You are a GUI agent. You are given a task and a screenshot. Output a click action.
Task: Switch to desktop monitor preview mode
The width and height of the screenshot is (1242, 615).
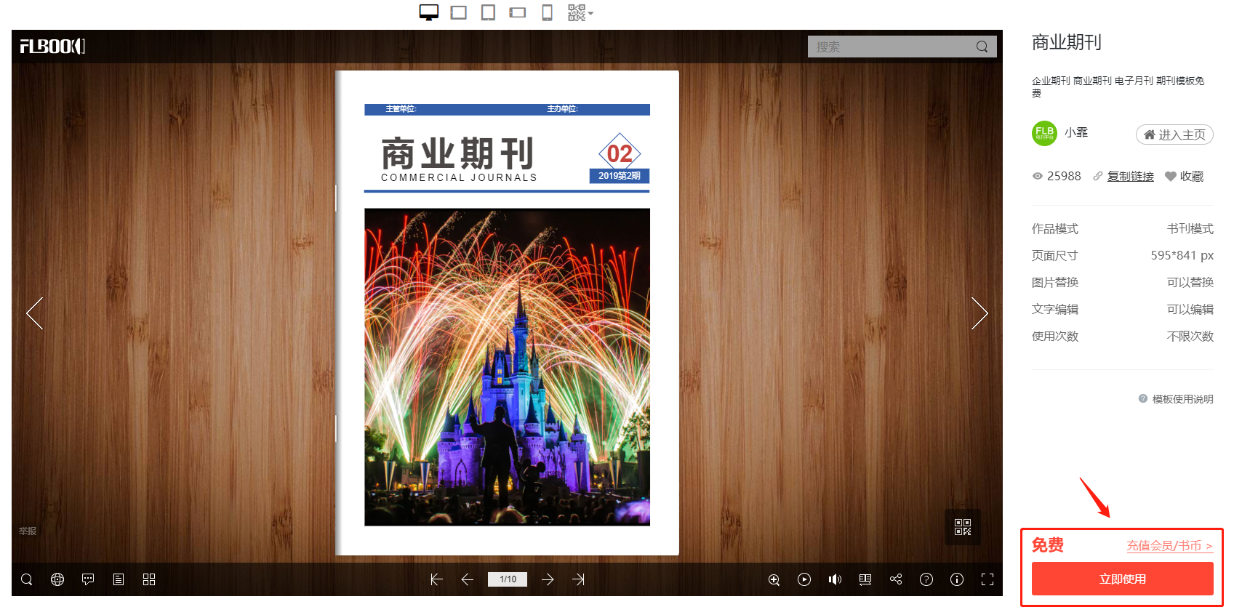tap(429, 12)
